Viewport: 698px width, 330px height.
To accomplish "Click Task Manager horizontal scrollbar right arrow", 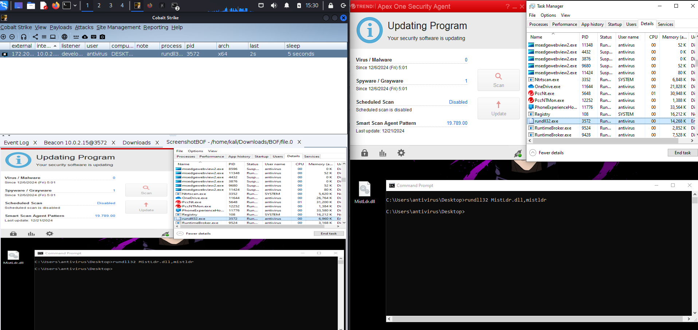I will (692, 140).
